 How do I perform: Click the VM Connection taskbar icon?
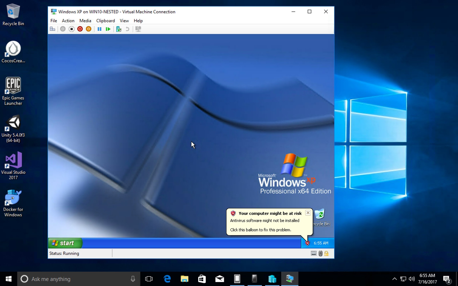click(290, 279)
